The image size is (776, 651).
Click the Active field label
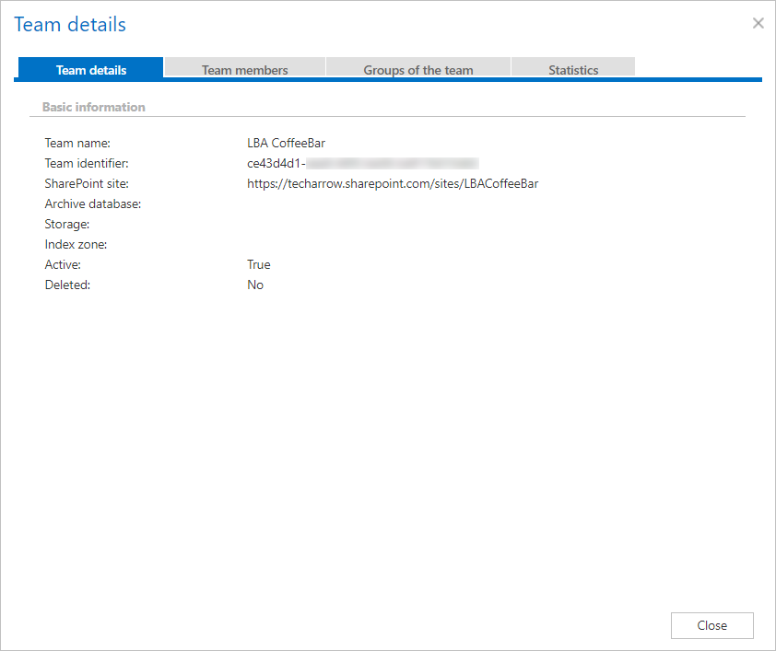tap(64, 264)
